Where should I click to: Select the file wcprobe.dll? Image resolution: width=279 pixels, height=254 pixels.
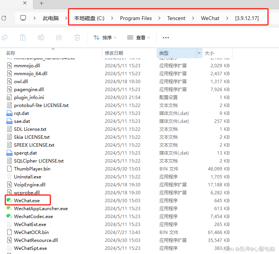click(x=27, y=192)
